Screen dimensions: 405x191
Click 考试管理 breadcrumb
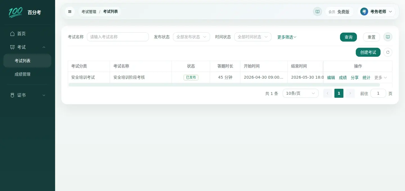(x=89, y=12)
